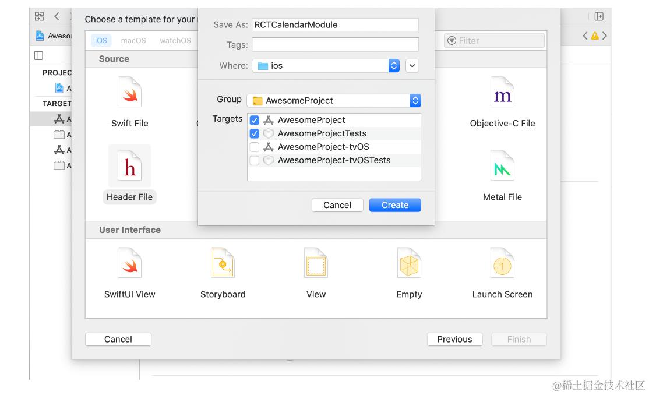Screen dimensions: 649x395
Task: Click the blue Create button
Action: click(395, 205)
